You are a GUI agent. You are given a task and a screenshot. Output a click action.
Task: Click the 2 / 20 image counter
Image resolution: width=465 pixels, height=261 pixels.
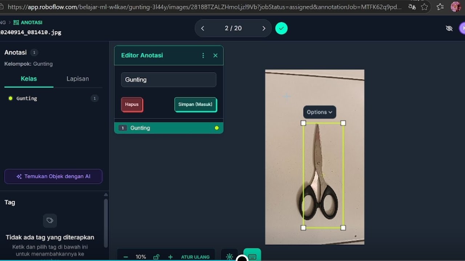click(x=233, y=28)
